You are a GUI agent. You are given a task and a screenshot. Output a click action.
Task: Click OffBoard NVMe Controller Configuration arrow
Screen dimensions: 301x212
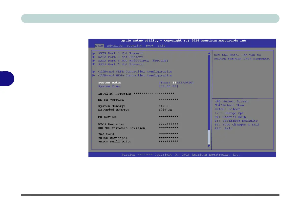pyautogui.click(x=94, y=75)
